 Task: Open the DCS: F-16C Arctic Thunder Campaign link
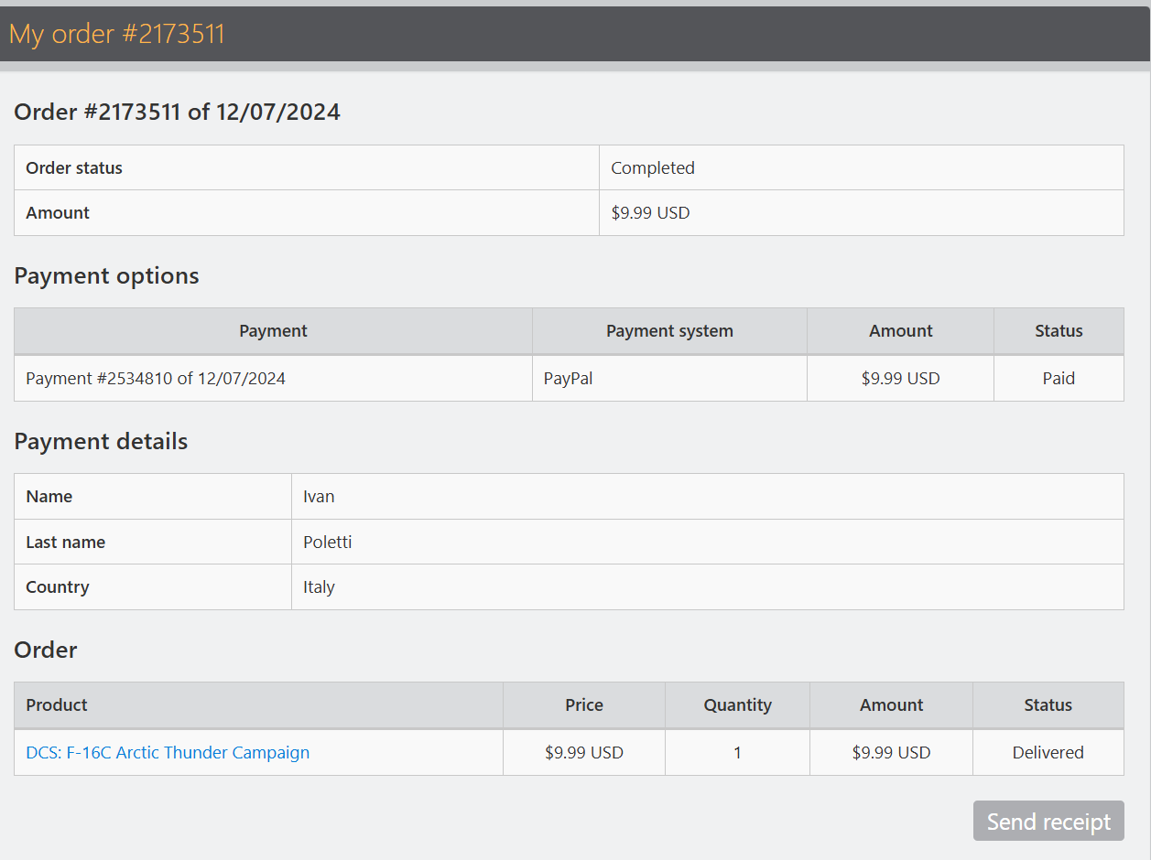168,752
